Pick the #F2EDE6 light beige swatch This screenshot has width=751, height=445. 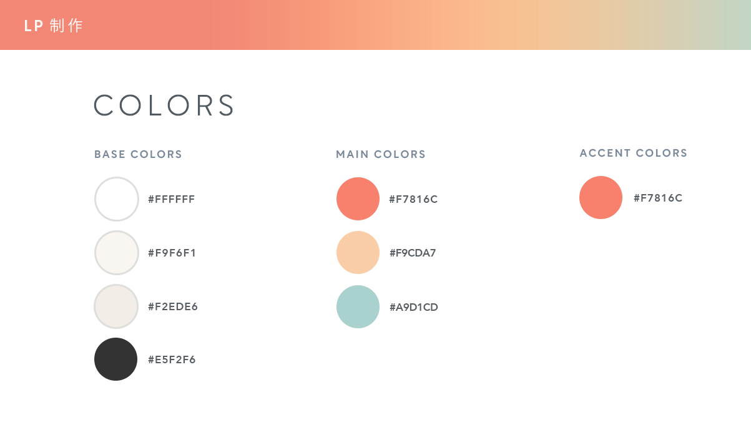(x=116, y=306)
